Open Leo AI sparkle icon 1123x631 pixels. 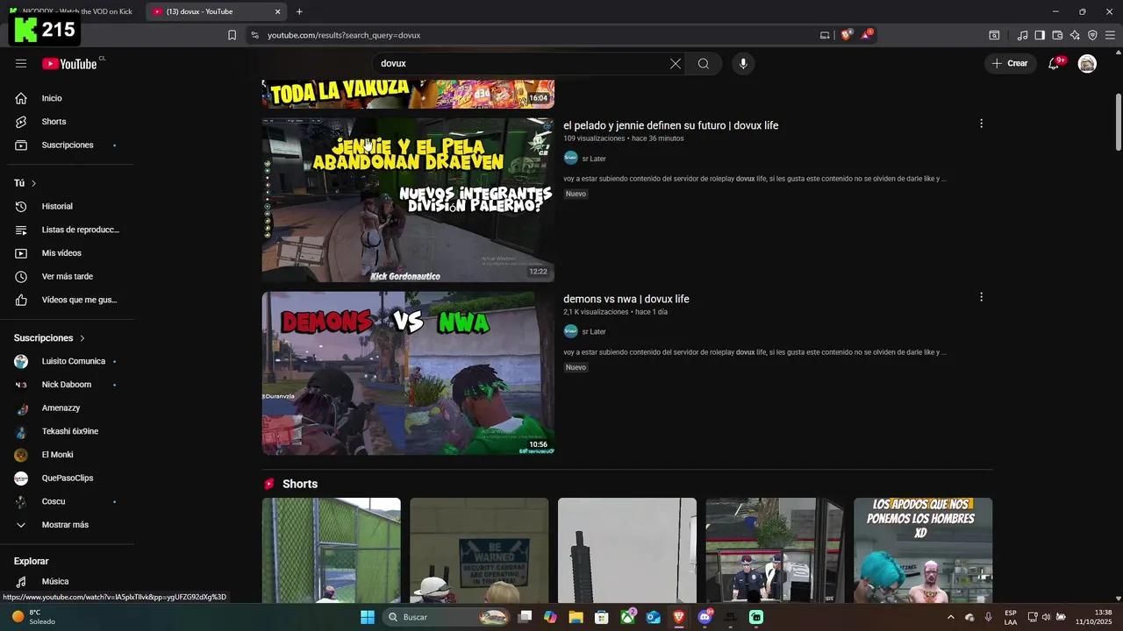(1075, 35)
